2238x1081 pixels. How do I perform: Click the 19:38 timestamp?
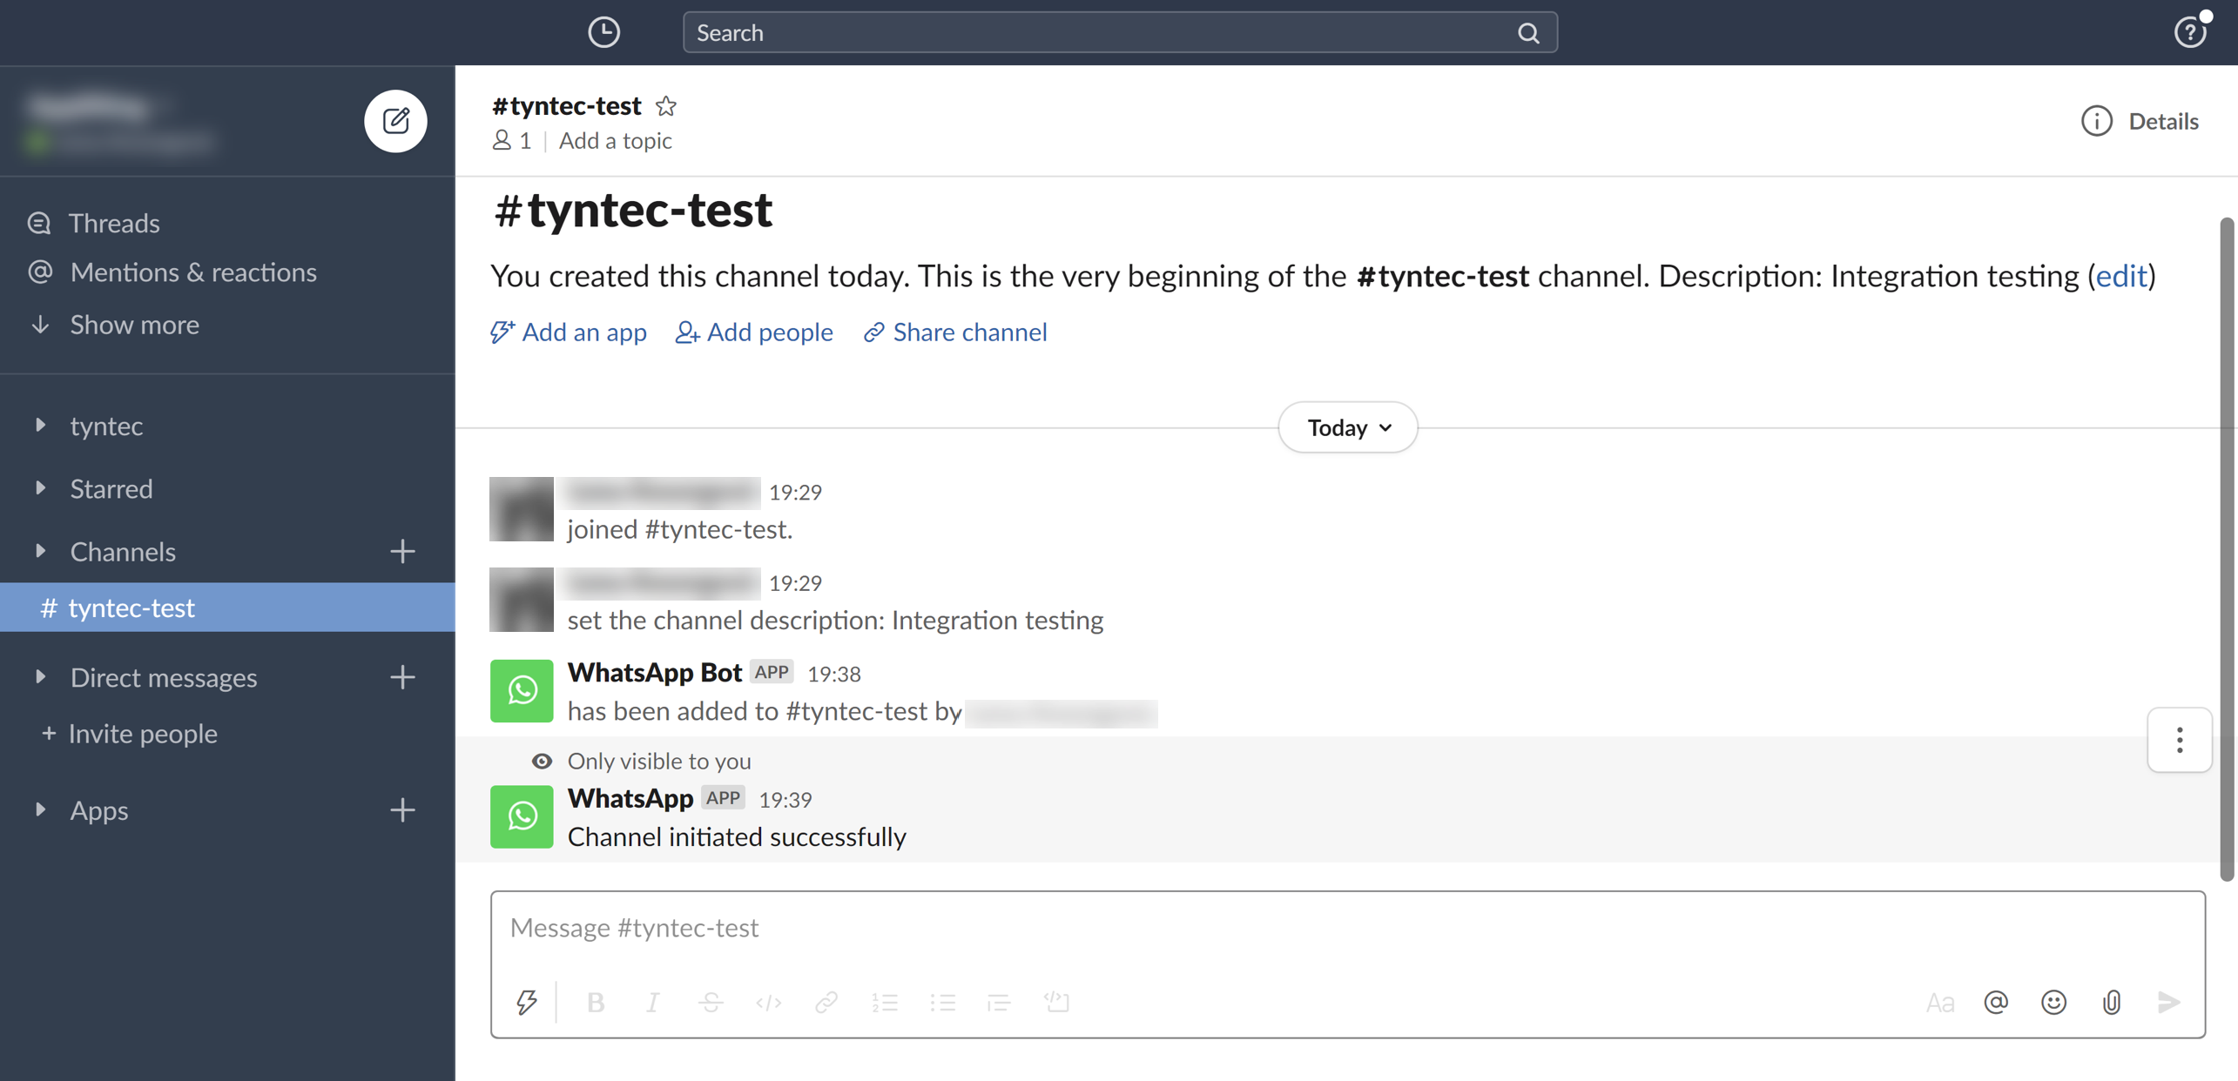[834, 674]
